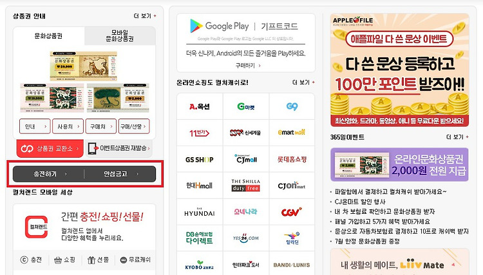
Task: Open the A.옥션 shopping logo
Action: pos(200,106)
